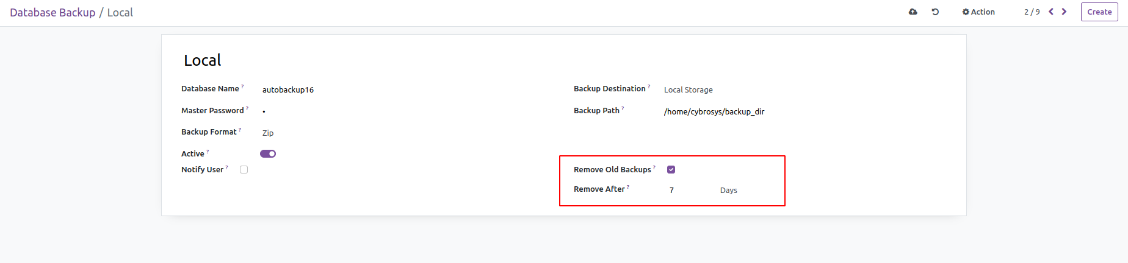Enable the Notify User checkbox

pyautogui.click(x=244, y=170)
